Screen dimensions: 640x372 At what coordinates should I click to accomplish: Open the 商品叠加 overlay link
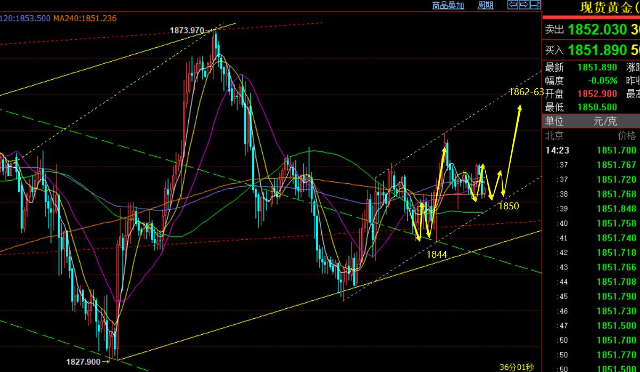click(x=448, y=5)
